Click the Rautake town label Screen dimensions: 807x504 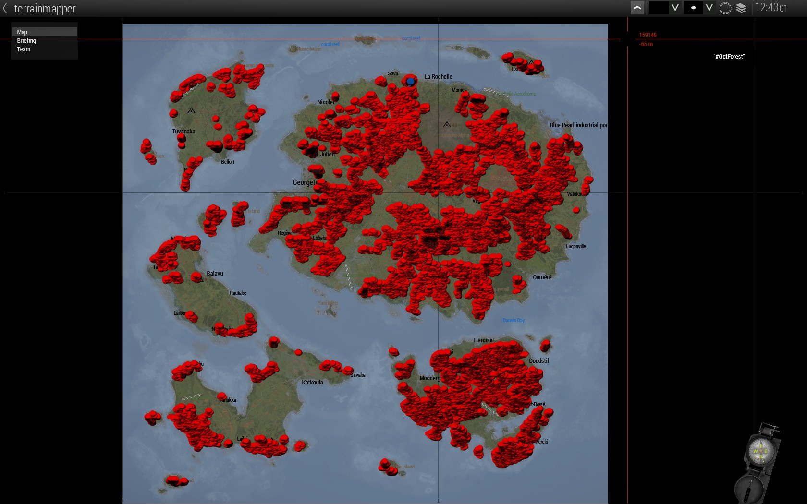(238, 293)
